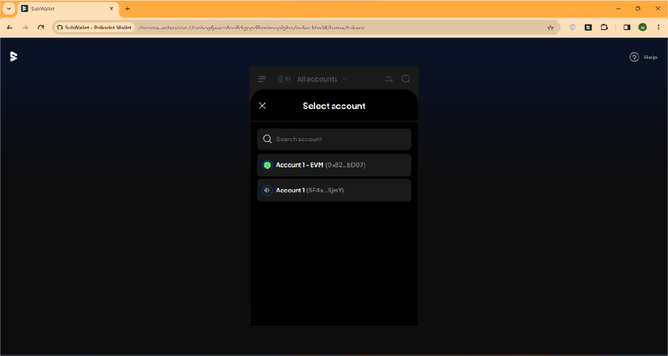Screen dimensions: 668x356
Task: Open the Chrome profile avatar
Action: click(643, 27)
